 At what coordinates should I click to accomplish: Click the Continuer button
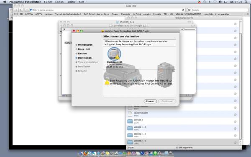click(167, 101)
